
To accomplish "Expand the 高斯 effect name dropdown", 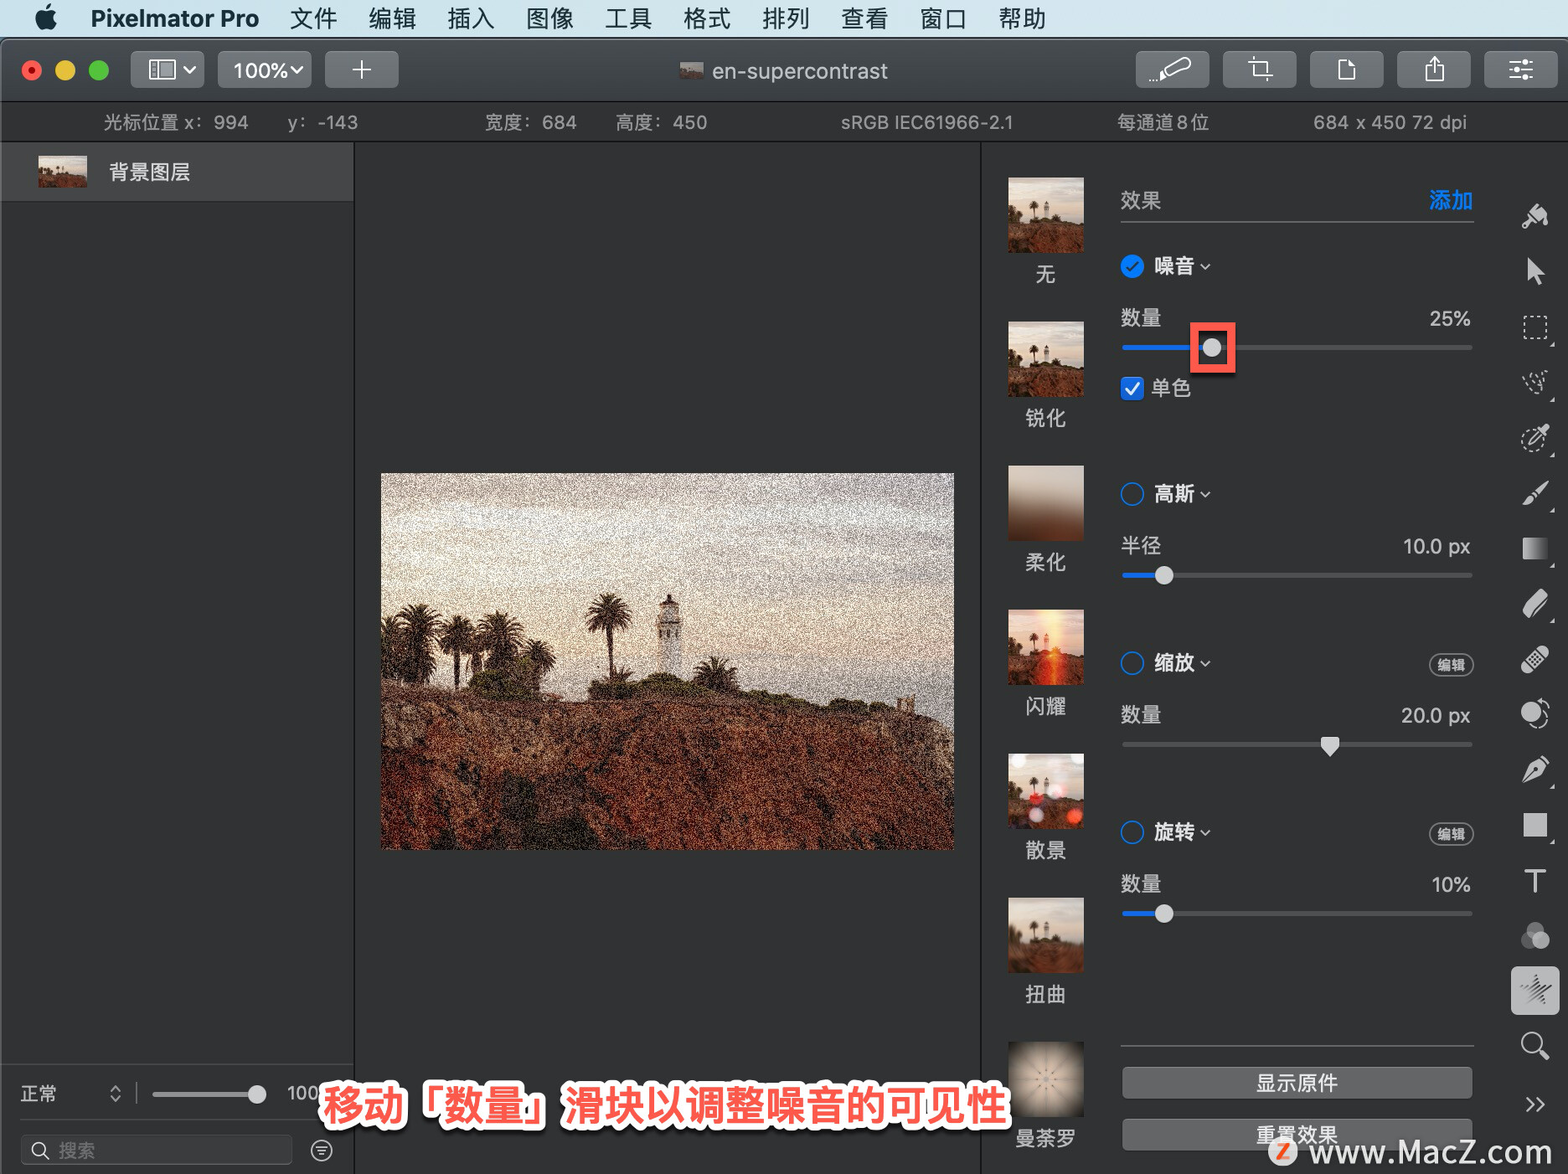I will tap(1183, 494).
